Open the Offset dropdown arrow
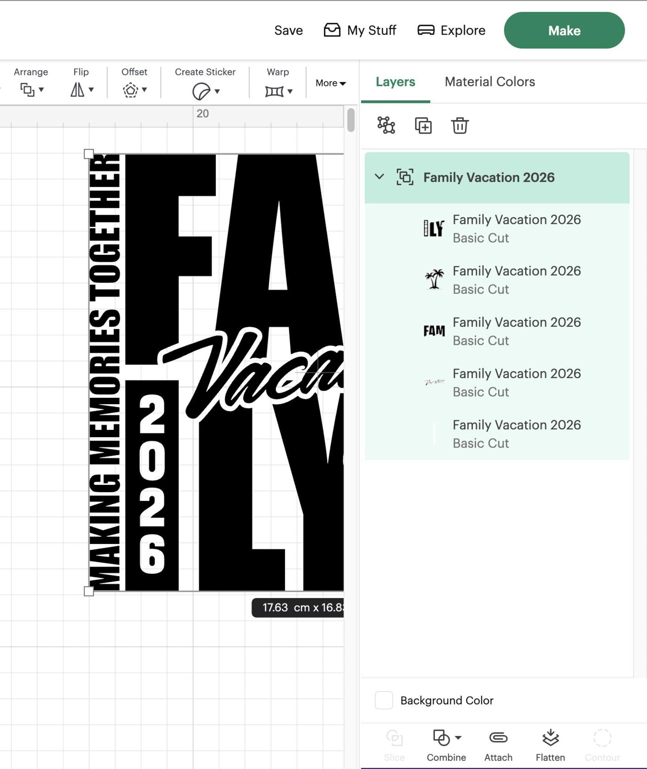 coord(144,90)
